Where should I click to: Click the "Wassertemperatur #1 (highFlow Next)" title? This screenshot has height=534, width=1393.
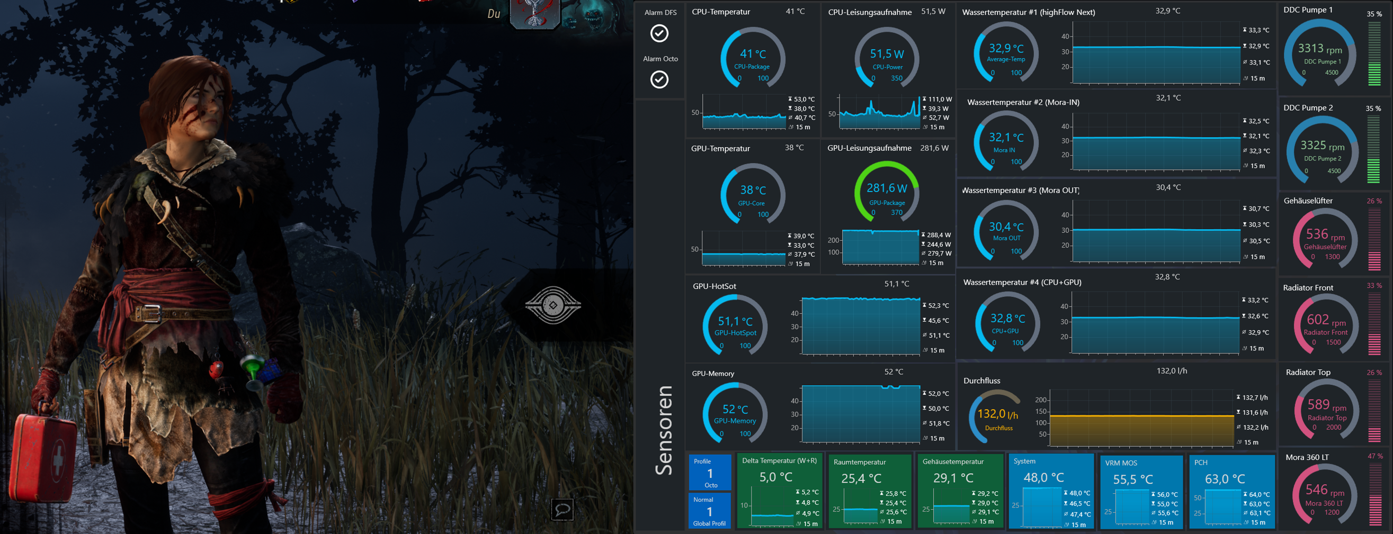(x=1029, y=12)
